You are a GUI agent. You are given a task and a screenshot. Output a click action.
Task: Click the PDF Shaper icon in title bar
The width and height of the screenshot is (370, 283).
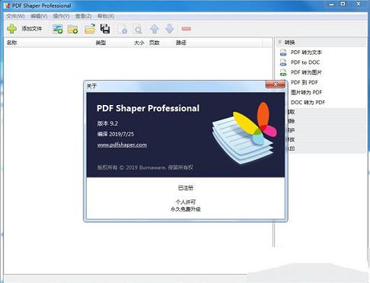(7, 5)
